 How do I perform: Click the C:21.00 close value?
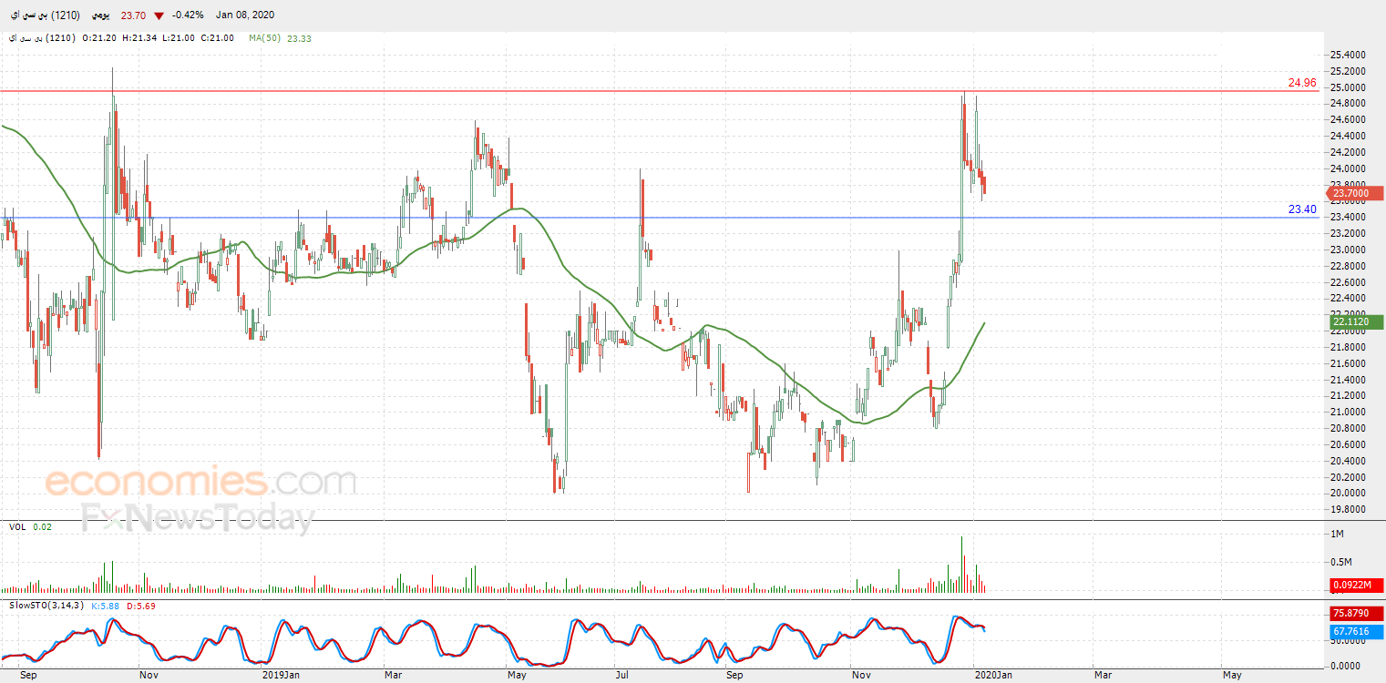pos(218,38)
